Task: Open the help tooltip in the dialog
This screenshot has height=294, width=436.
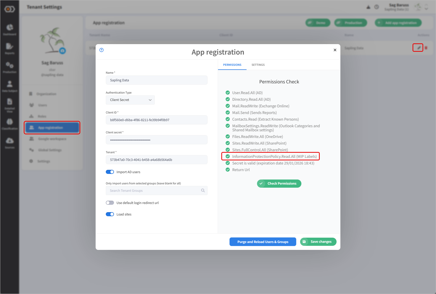Action: coord(101,50)
